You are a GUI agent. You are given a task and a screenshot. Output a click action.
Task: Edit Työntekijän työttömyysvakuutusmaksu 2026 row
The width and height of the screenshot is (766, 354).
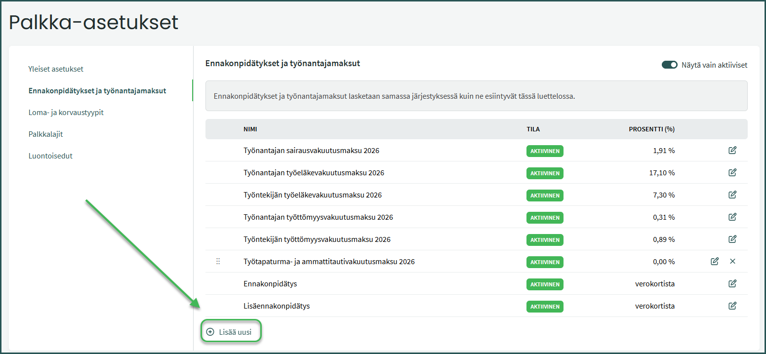pos(732,239)
